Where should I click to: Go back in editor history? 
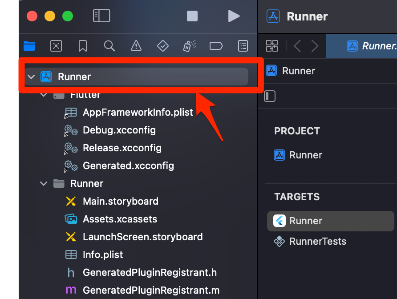(x=297, y=46)
